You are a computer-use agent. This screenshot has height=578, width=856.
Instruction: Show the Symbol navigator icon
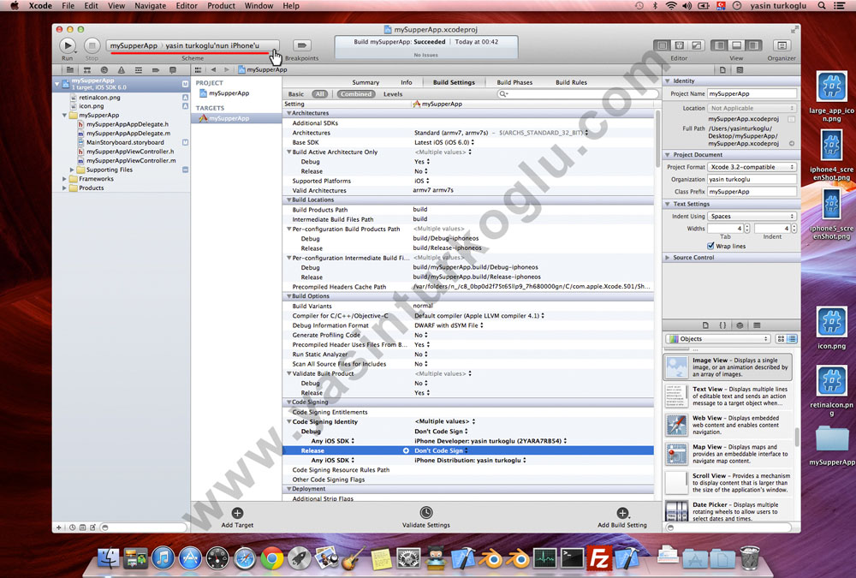tap(87, 70)
